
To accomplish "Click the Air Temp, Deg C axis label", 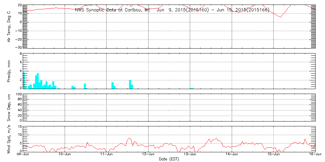I will tap(9, 26).
